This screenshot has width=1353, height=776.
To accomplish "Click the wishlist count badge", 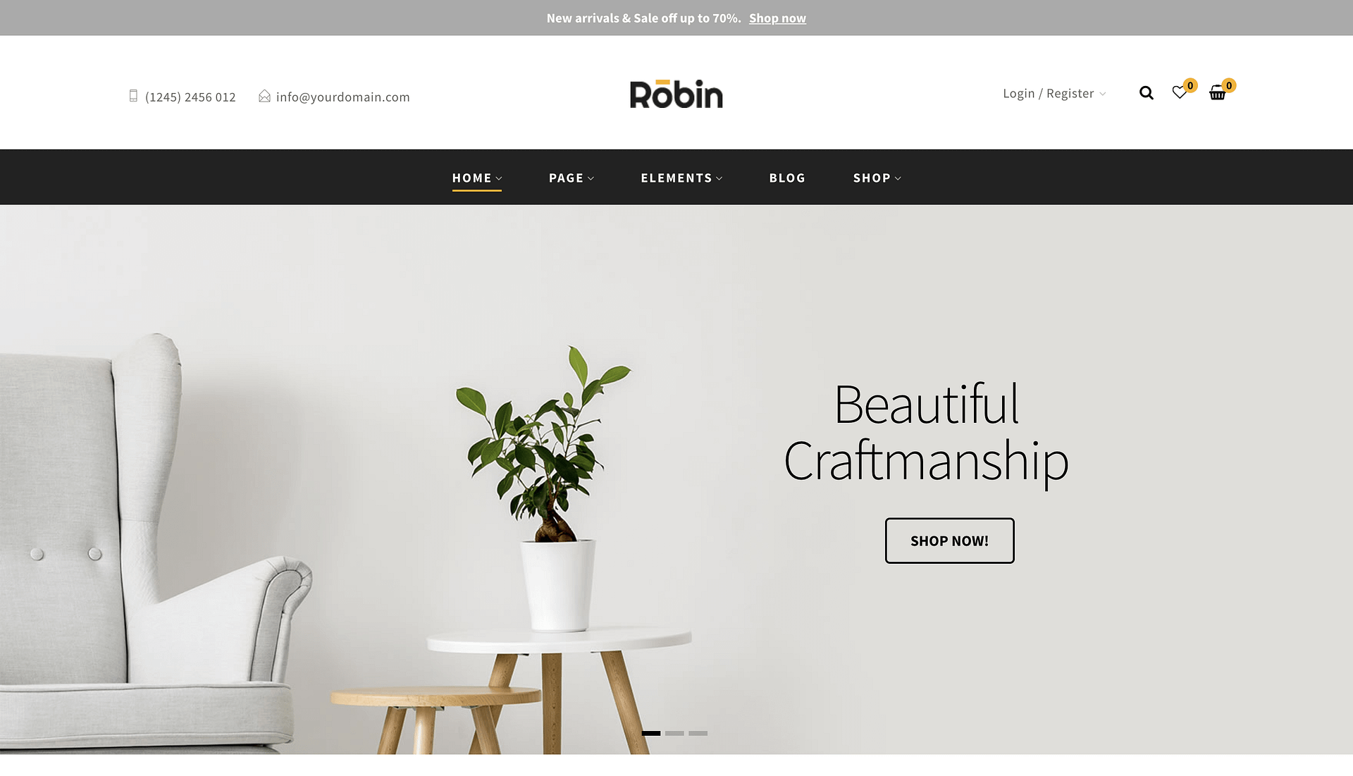I will point(1190,85).
